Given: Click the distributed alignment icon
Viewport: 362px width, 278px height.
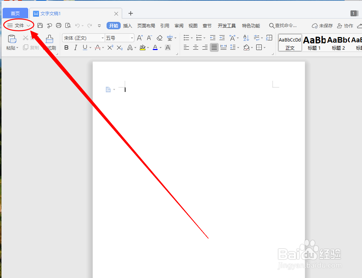Looking at the screenshot, I should (224, 47).
